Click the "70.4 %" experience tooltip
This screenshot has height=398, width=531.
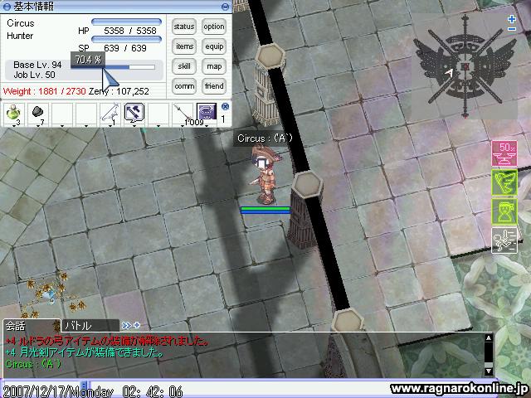point(88,60)
